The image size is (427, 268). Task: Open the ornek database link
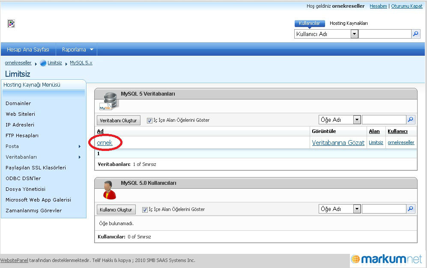105,143
